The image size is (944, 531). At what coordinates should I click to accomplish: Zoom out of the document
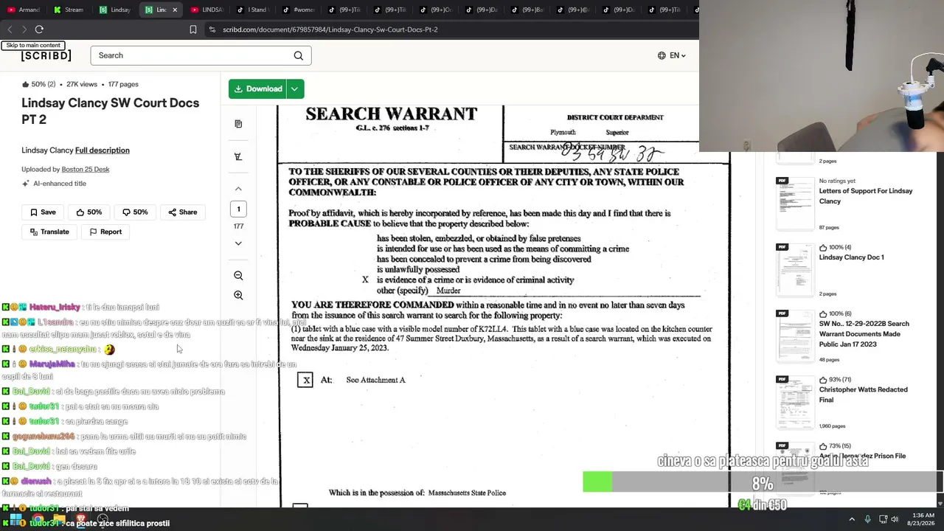tap(238, 275)
